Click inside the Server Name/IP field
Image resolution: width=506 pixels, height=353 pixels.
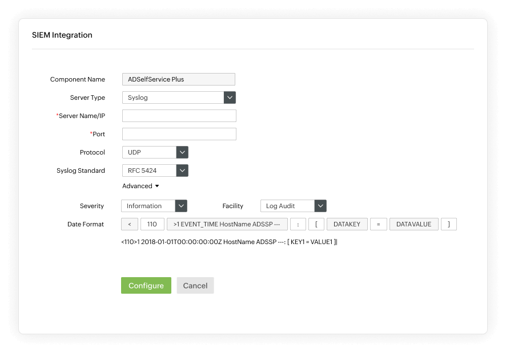[179, 115]
